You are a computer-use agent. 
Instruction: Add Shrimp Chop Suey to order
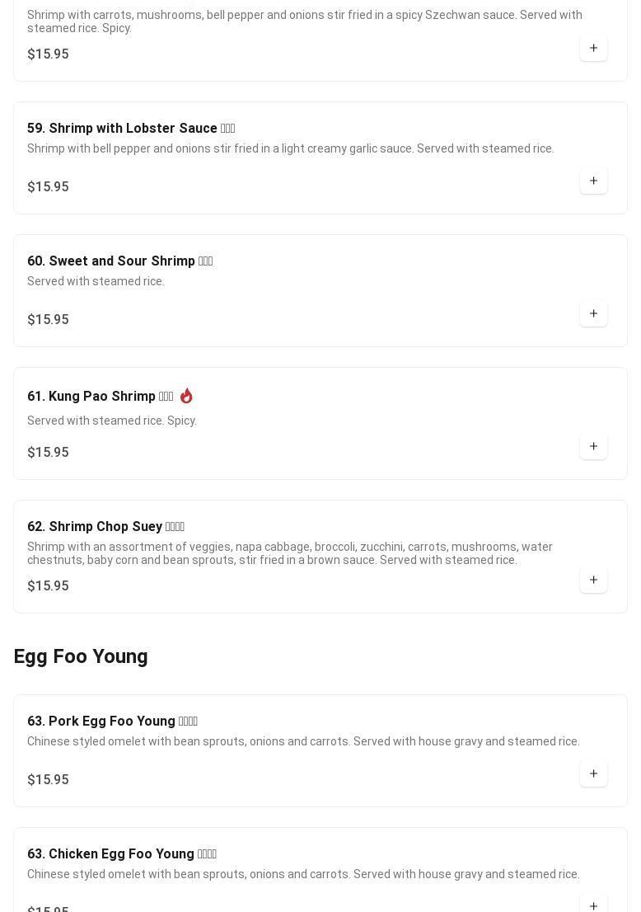pos(593,580)
